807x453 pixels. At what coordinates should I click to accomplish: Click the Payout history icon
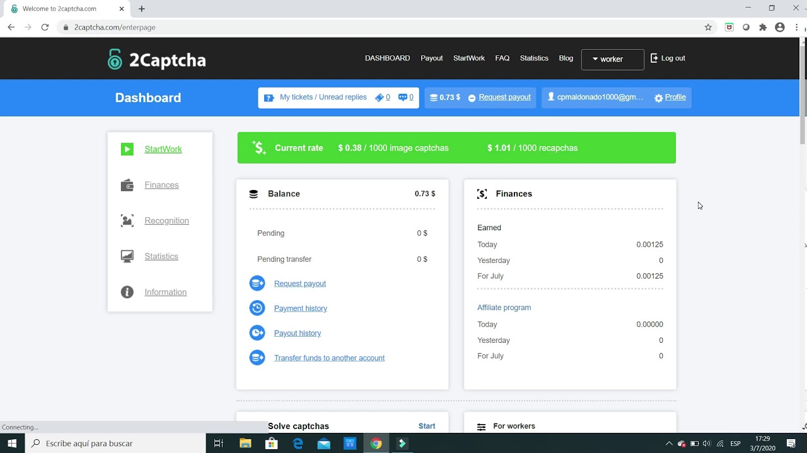[x=257, y=333]
